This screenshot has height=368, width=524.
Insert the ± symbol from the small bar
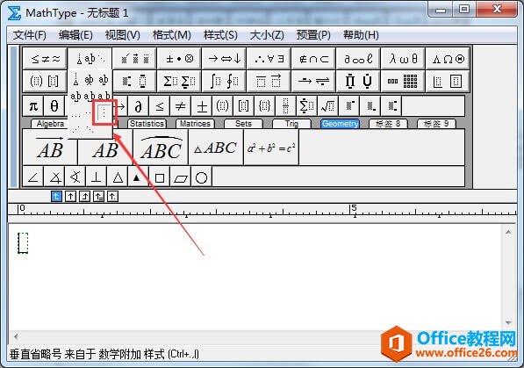(x=202, y=106)
